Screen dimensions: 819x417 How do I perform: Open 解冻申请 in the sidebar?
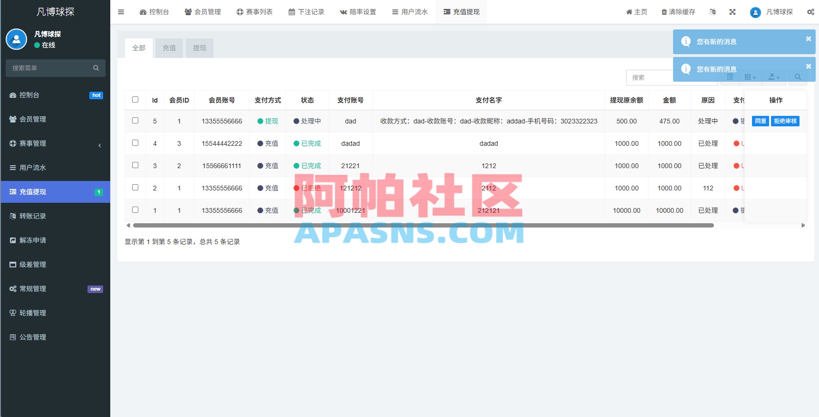point(56,240)
